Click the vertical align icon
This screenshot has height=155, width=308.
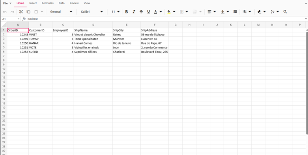point(223,11)
